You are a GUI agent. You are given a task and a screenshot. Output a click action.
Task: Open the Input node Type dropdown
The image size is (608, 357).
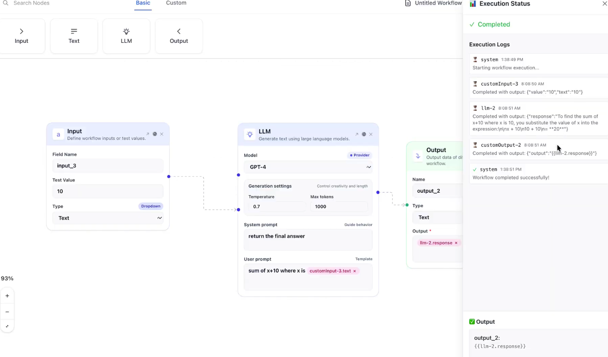(108, 218)
